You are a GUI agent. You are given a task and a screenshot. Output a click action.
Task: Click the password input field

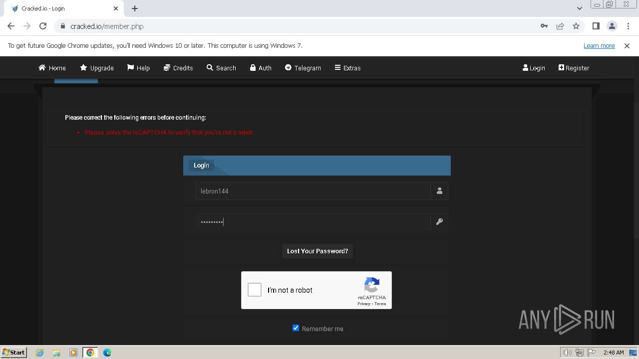pos(313,222)
